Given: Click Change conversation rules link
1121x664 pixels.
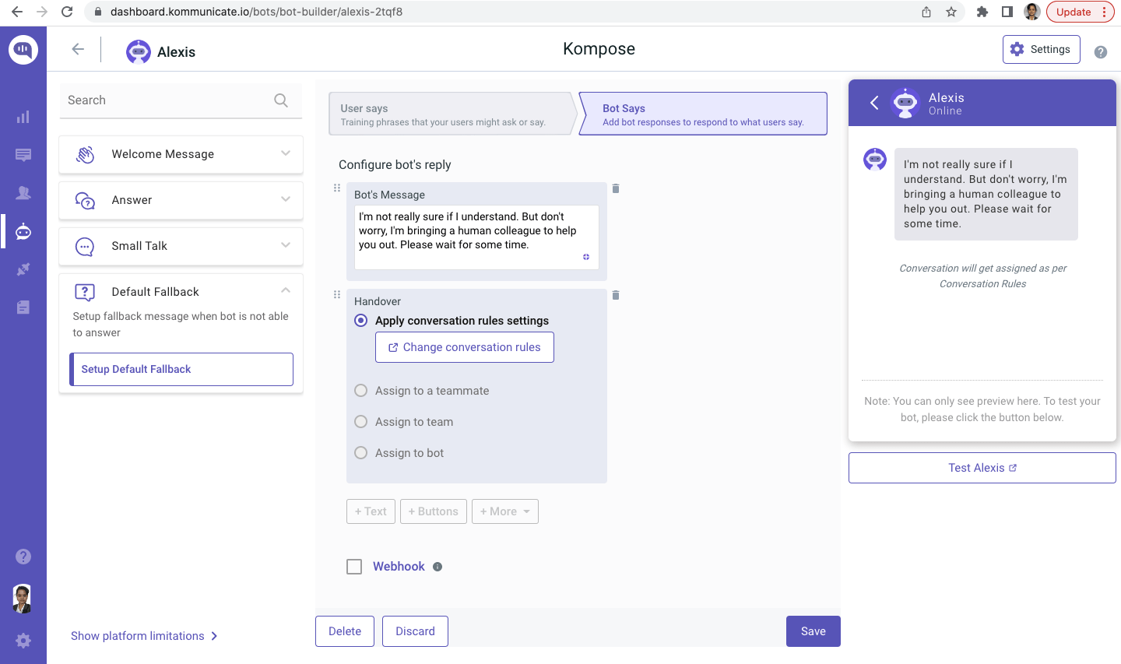Looking at the screenshot, I should 465,347.
